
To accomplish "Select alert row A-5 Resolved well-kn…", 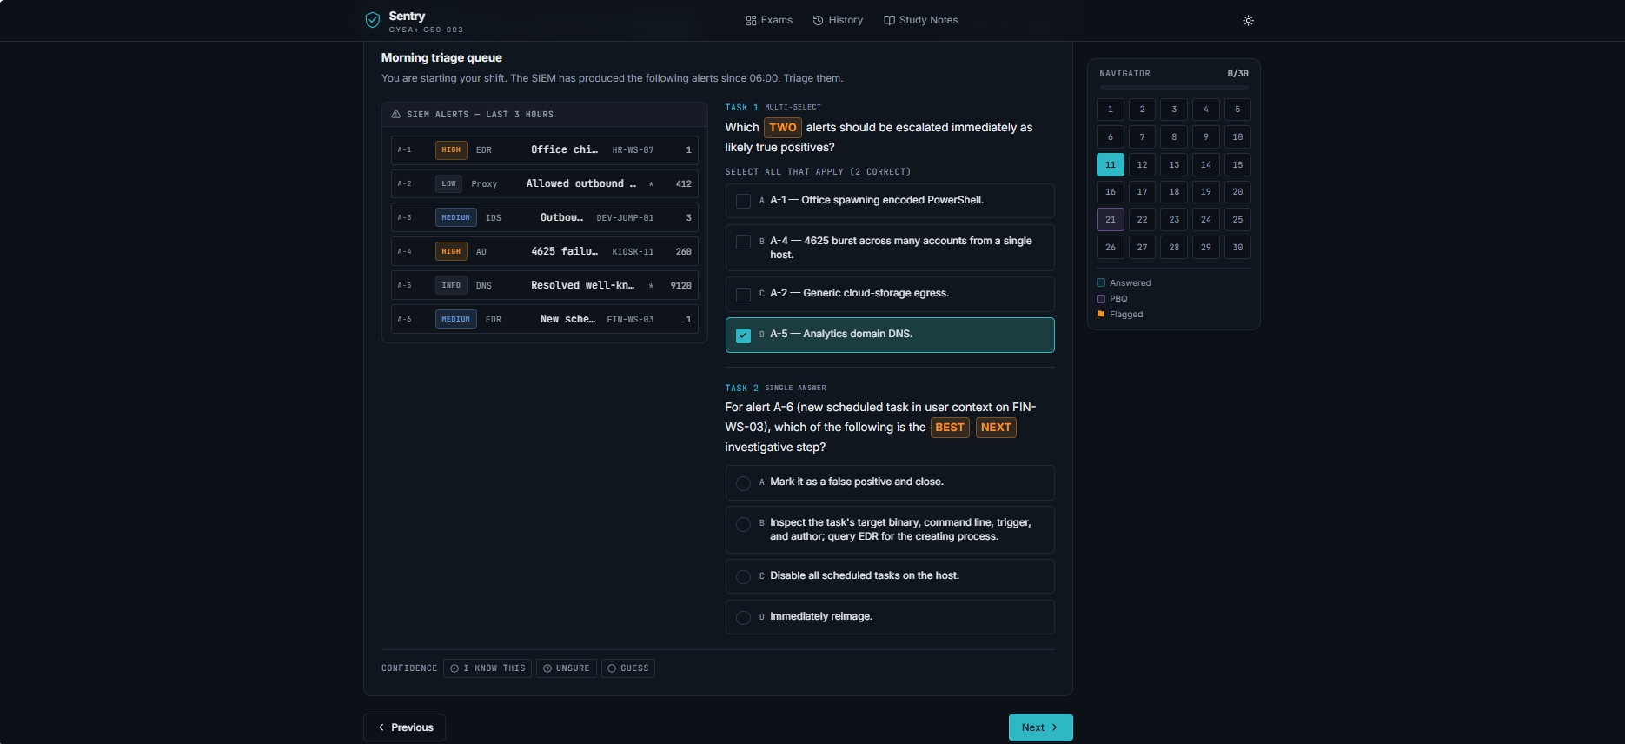I will point(545,286).
